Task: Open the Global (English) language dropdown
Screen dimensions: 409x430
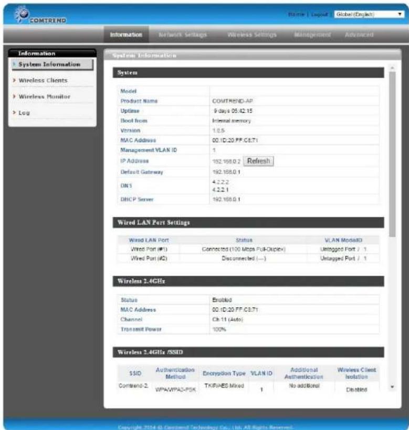Action: 369,14
